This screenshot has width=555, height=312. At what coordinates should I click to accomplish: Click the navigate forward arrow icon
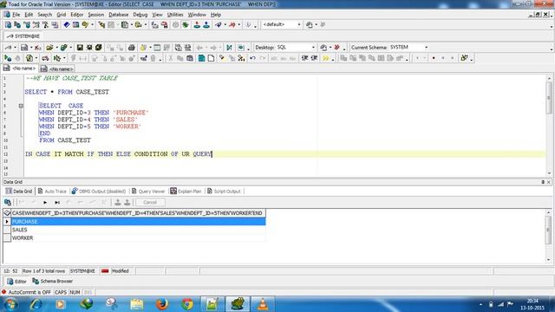click(x=213, y=48)
